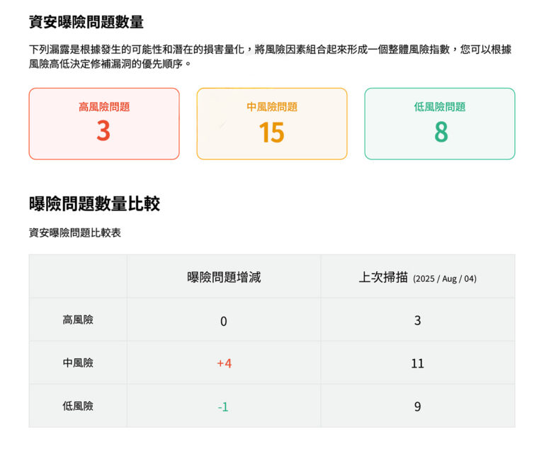This screenshot has width=544, height=449.
Task: Click the empty top-left table header cell
Action: [x=78, y=276]
